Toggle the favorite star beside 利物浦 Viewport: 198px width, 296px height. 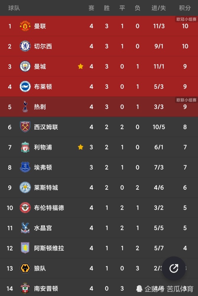(x=80, y=147)
